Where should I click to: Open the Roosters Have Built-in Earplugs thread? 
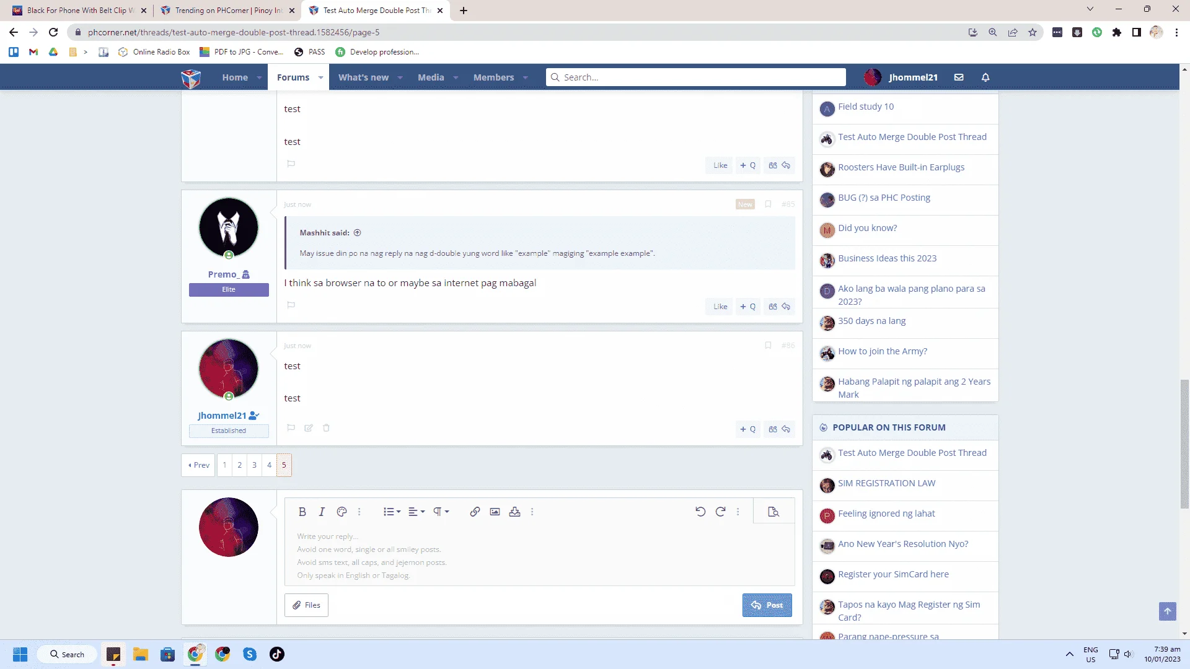click(x=901, y=167)
